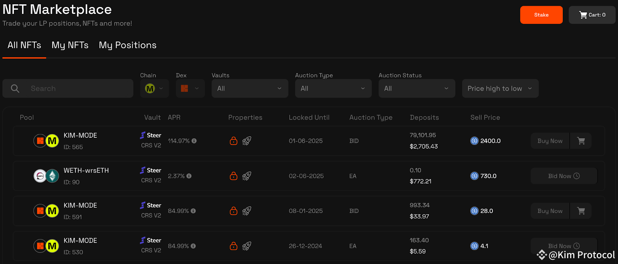Click the WETH-wrsETH pool token pair icon

tap(46, 176)
